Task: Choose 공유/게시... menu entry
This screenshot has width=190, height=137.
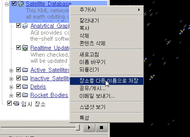Action: click(x=106, y=88)
